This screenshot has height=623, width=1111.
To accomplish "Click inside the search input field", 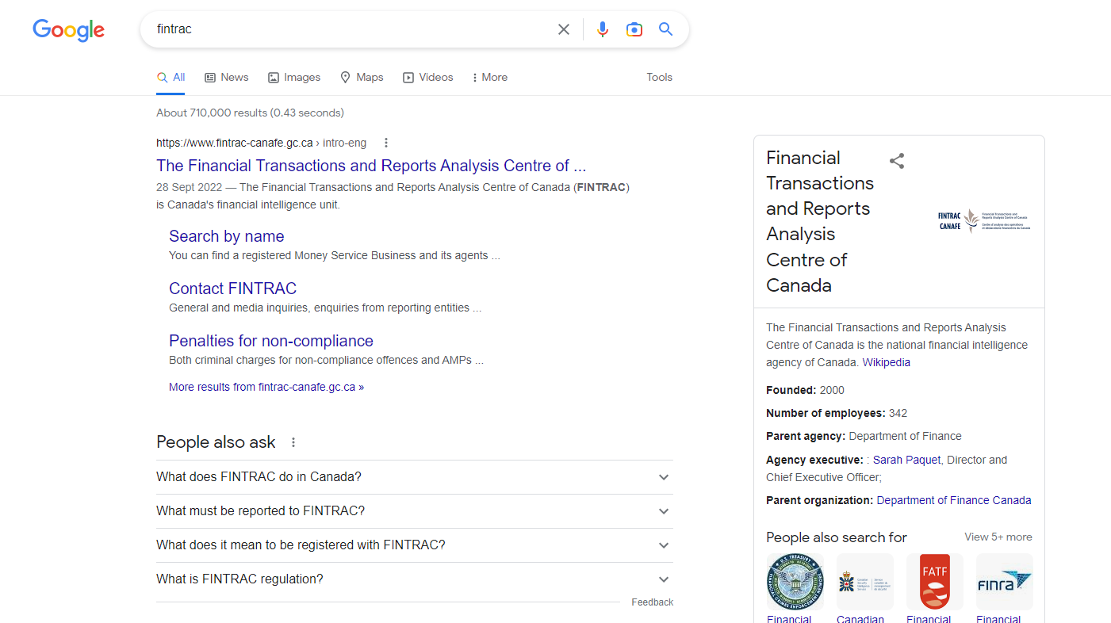I will coord(349,29).
